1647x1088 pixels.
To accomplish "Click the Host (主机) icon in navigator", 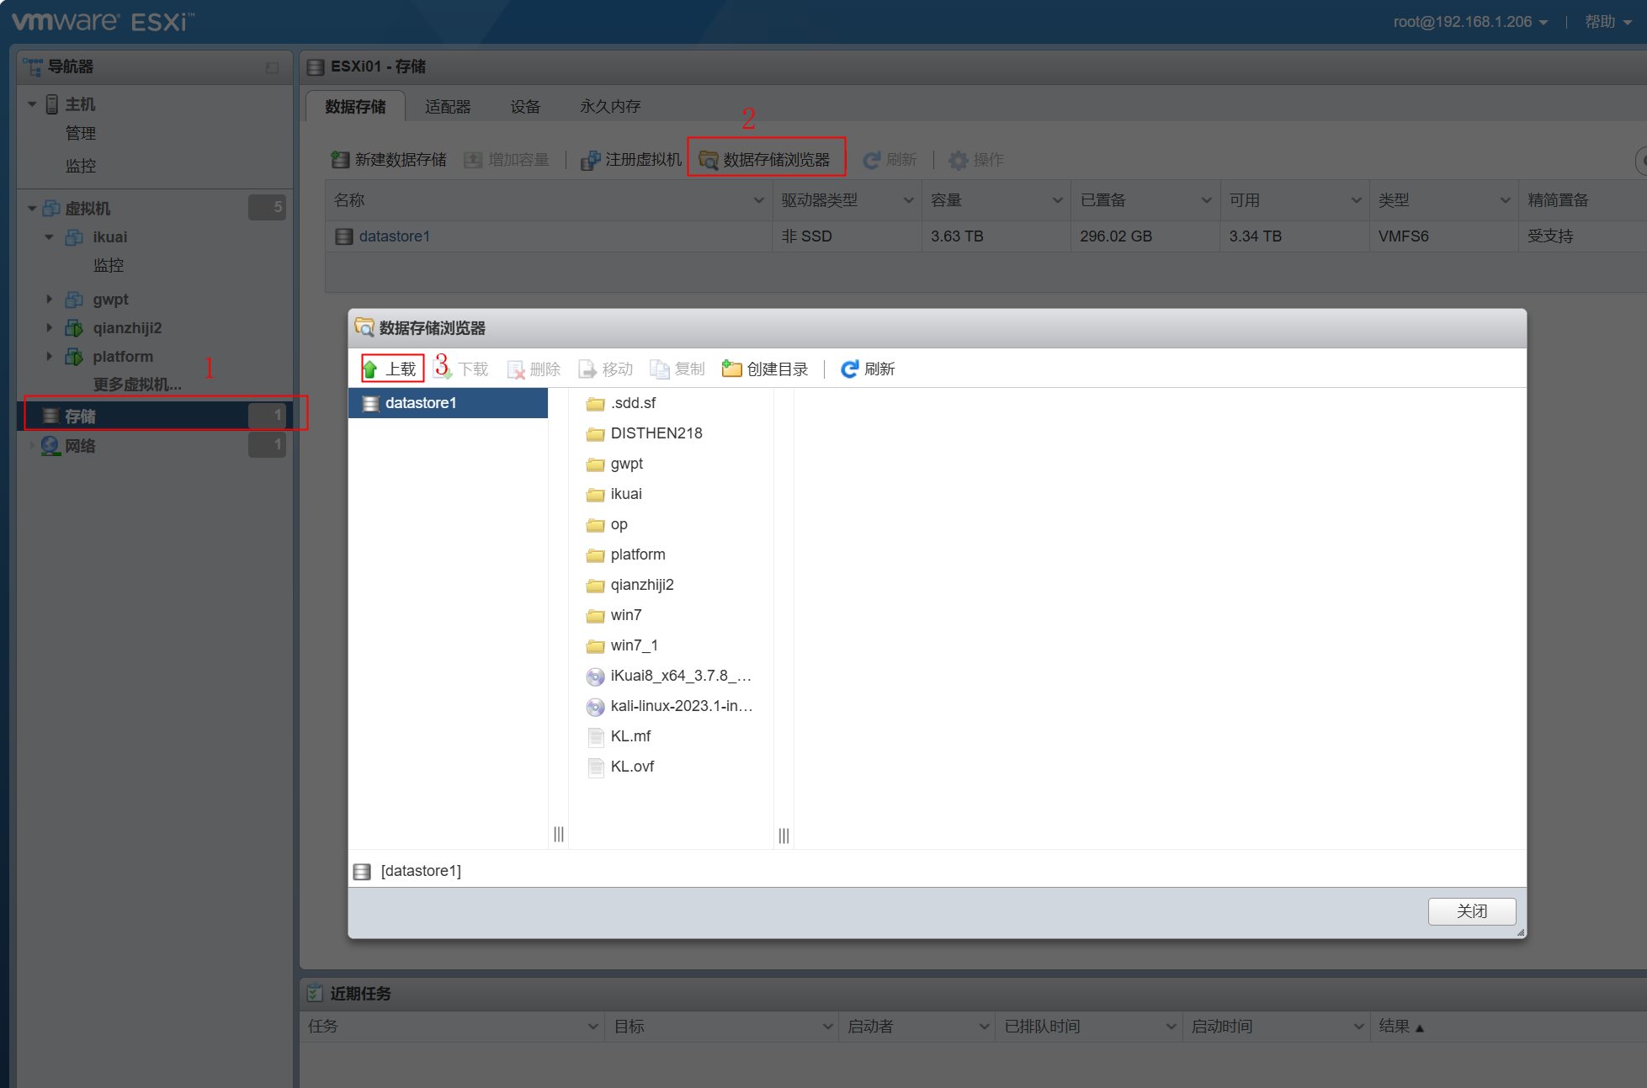I will coord(52,104).
